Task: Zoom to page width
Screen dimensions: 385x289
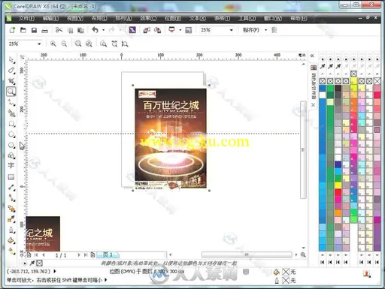Action: (114, 44)
